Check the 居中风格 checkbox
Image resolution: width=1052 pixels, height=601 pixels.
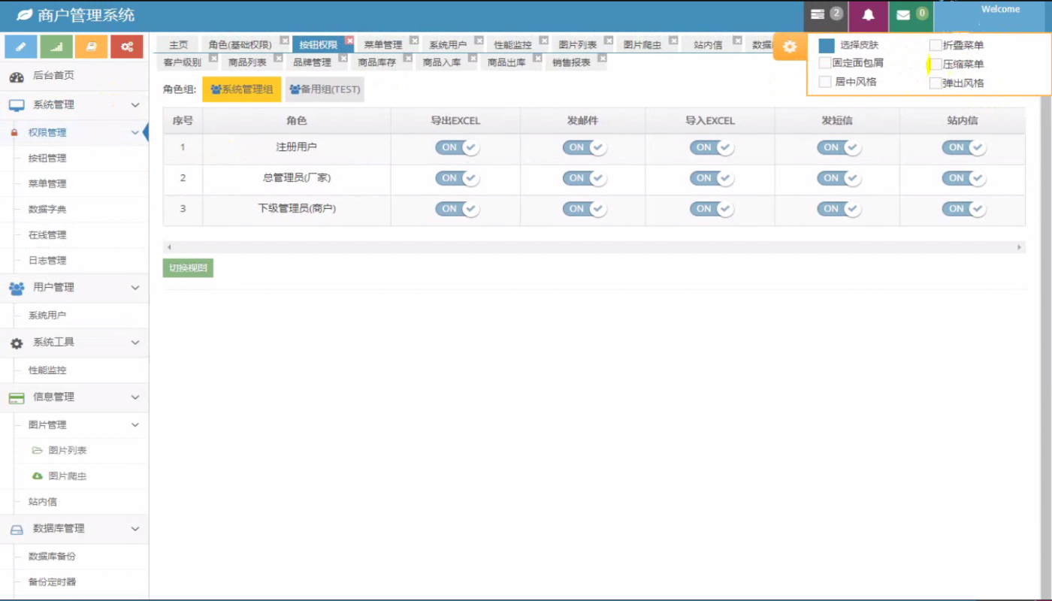coord(825,82)
